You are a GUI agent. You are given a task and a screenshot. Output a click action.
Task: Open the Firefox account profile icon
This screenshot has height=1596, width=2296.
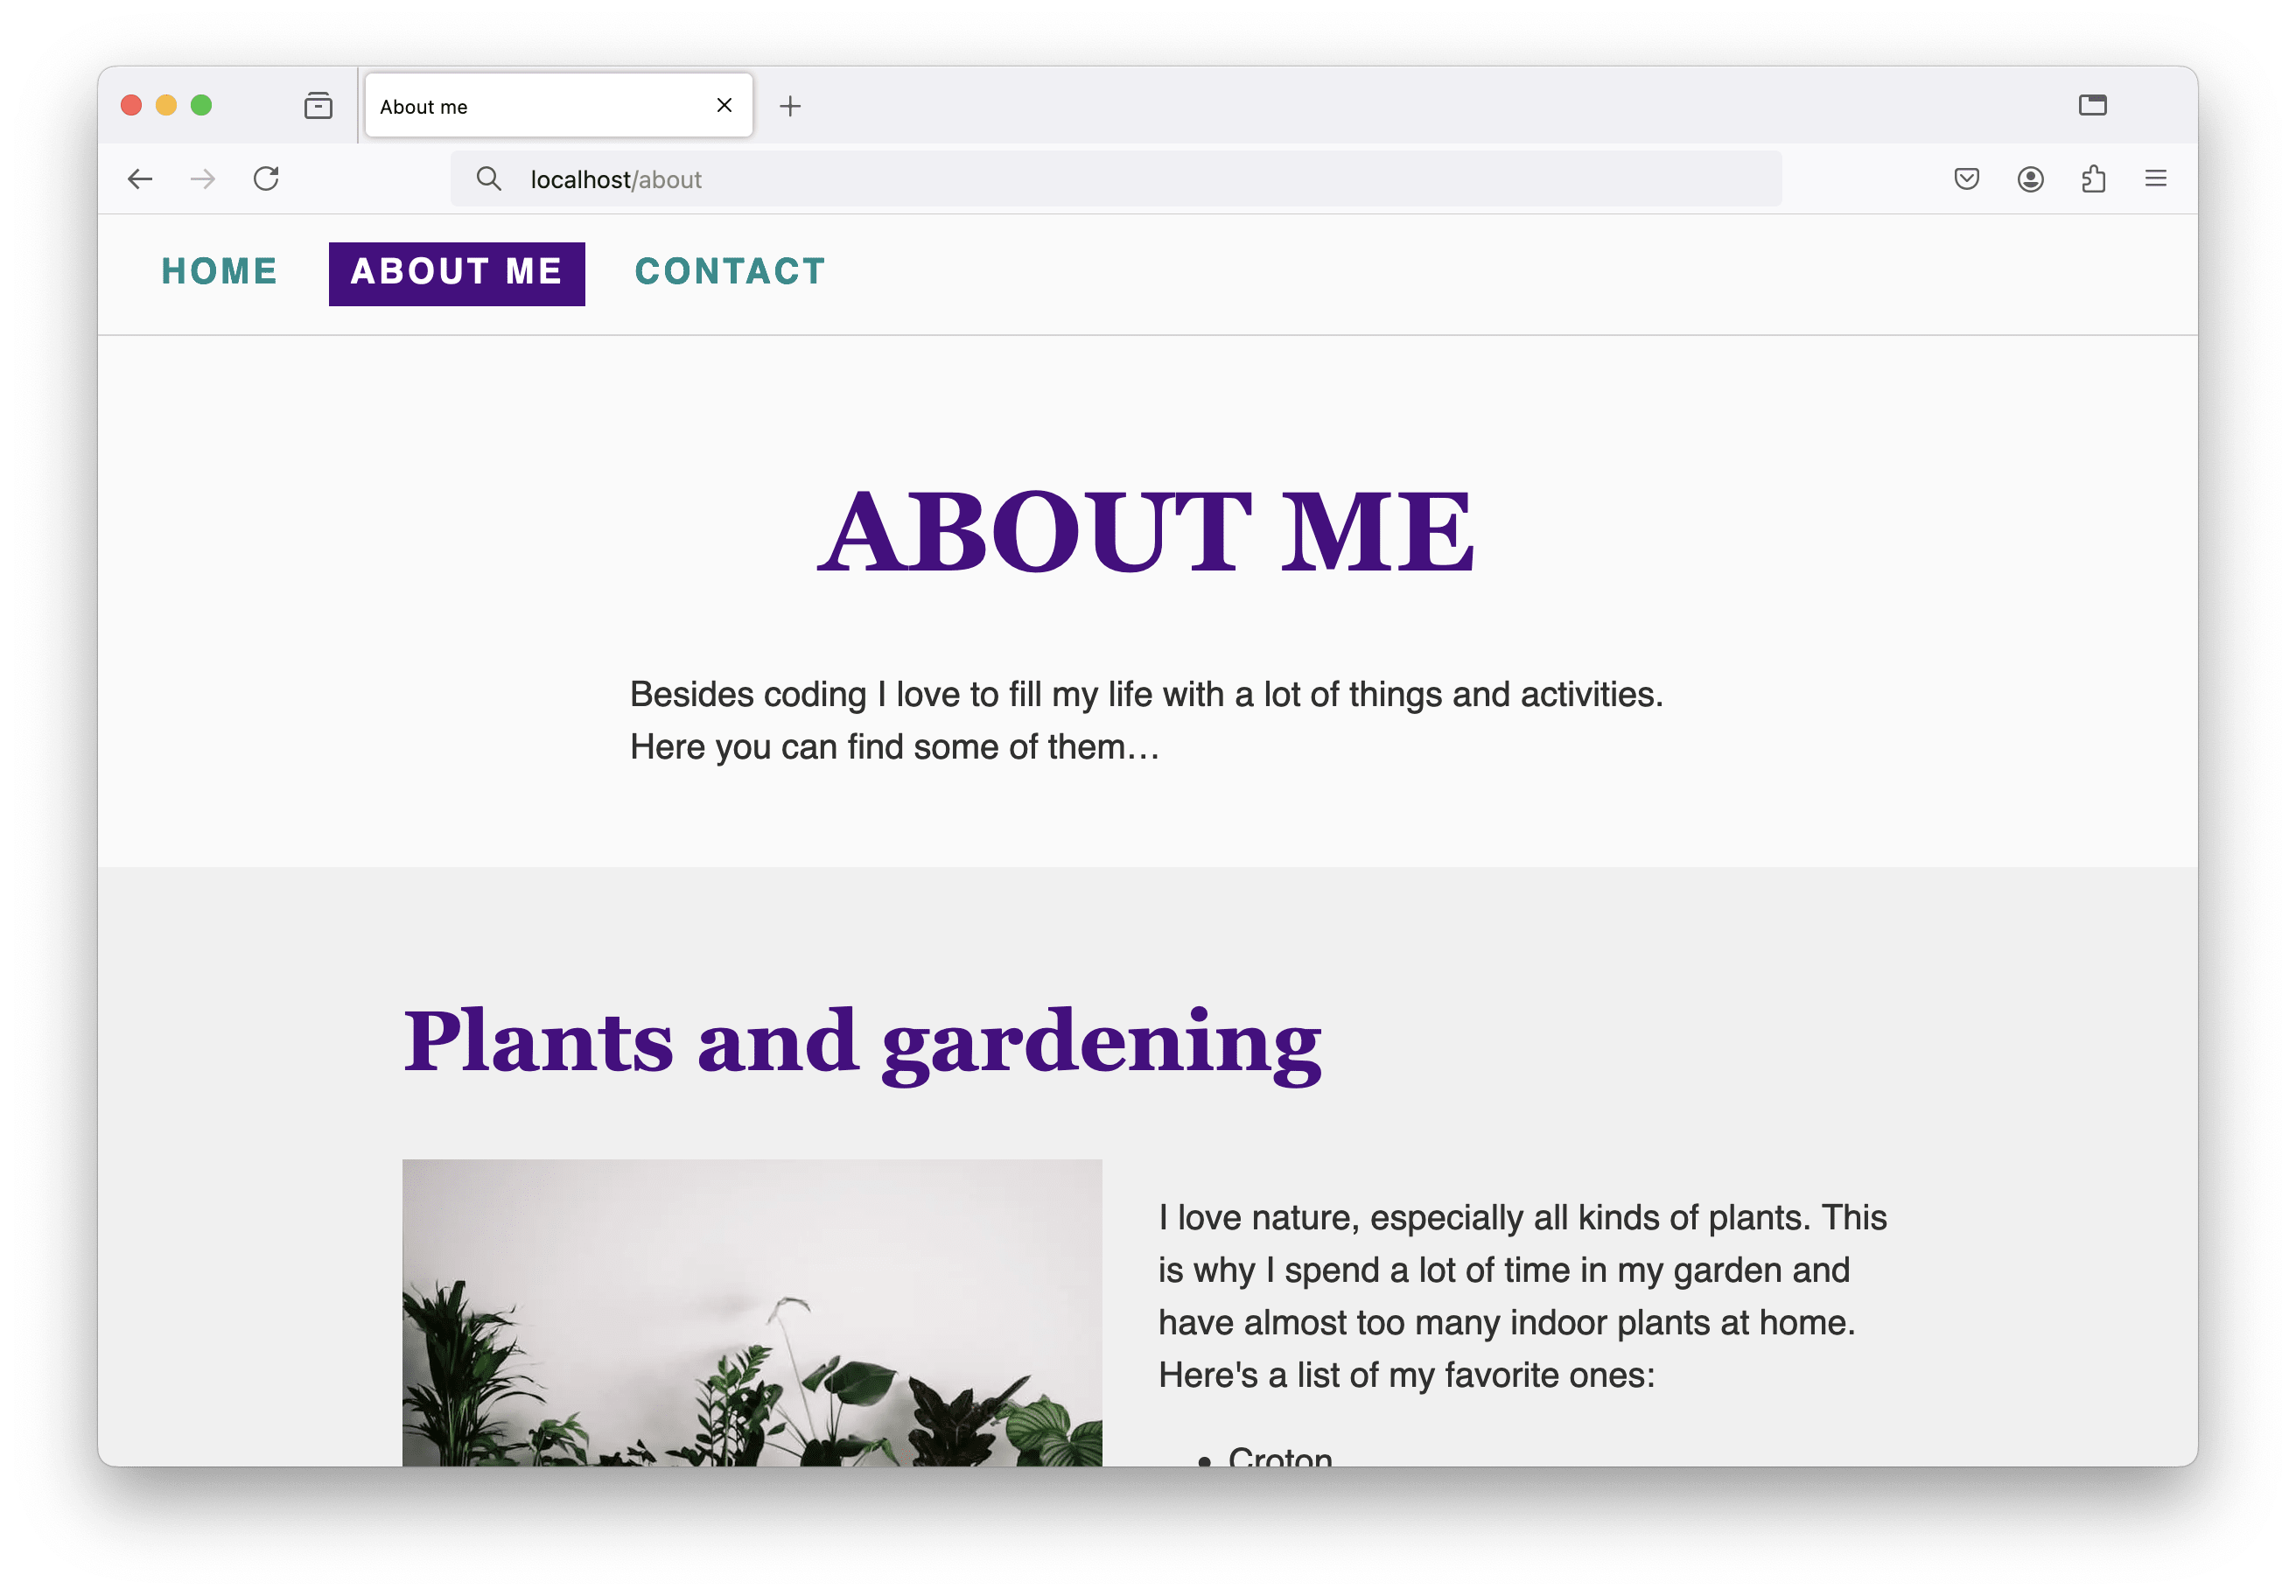coord(2030,179)
